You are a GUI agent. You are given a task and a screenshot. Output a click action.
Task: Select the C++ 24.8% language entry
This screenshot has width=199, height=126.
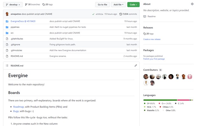pyautogui.click(x=165, y=104)
